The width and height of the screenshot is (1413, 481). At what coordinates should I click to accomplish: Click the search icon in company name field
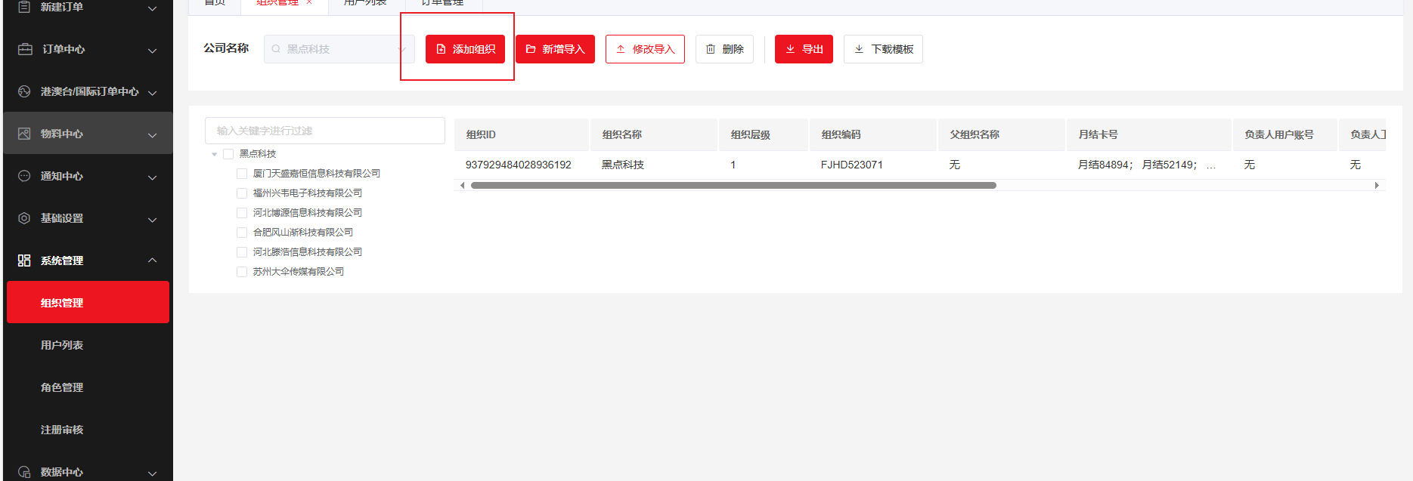pyautogui.click(x=276, y=49)
